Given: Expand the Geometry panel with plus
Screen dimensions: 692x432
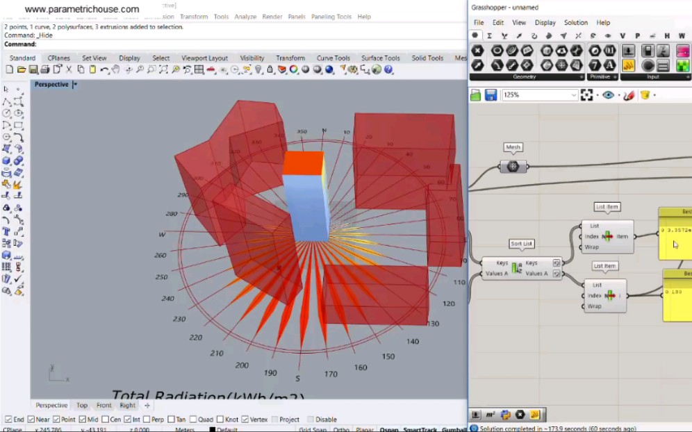Looking at the screenshot, I should pos(580,77).
